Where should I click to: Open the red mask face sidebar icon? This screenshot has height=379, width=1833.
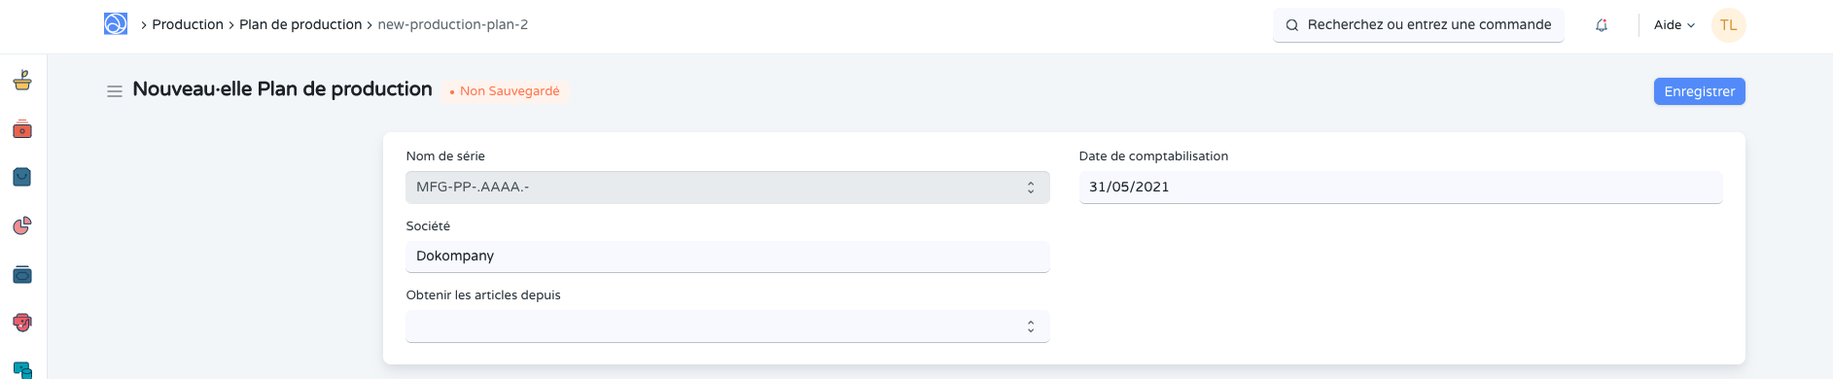click(22, 323)
